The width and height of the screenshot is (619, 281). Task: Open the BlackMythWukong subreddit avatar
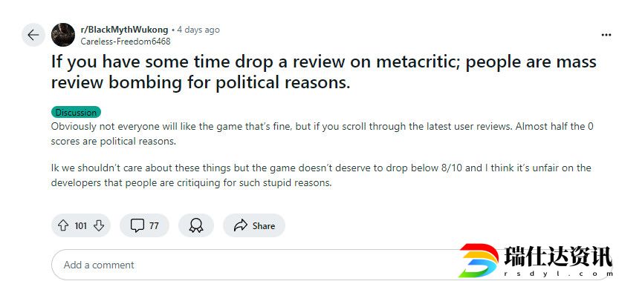[x=63, y=35]
